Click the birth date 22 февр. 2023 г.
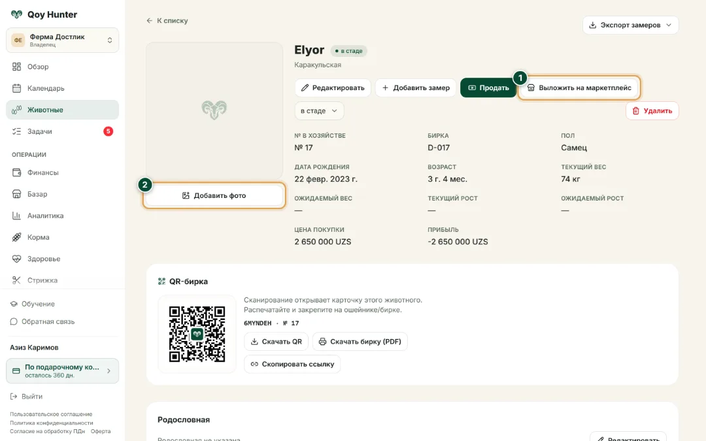This screenshot has height=441, width=706. pos(326,179)
